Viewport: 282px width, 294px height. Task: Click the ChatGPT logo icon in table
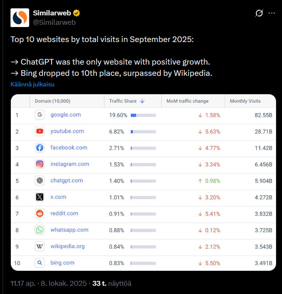tap(40, 181)
